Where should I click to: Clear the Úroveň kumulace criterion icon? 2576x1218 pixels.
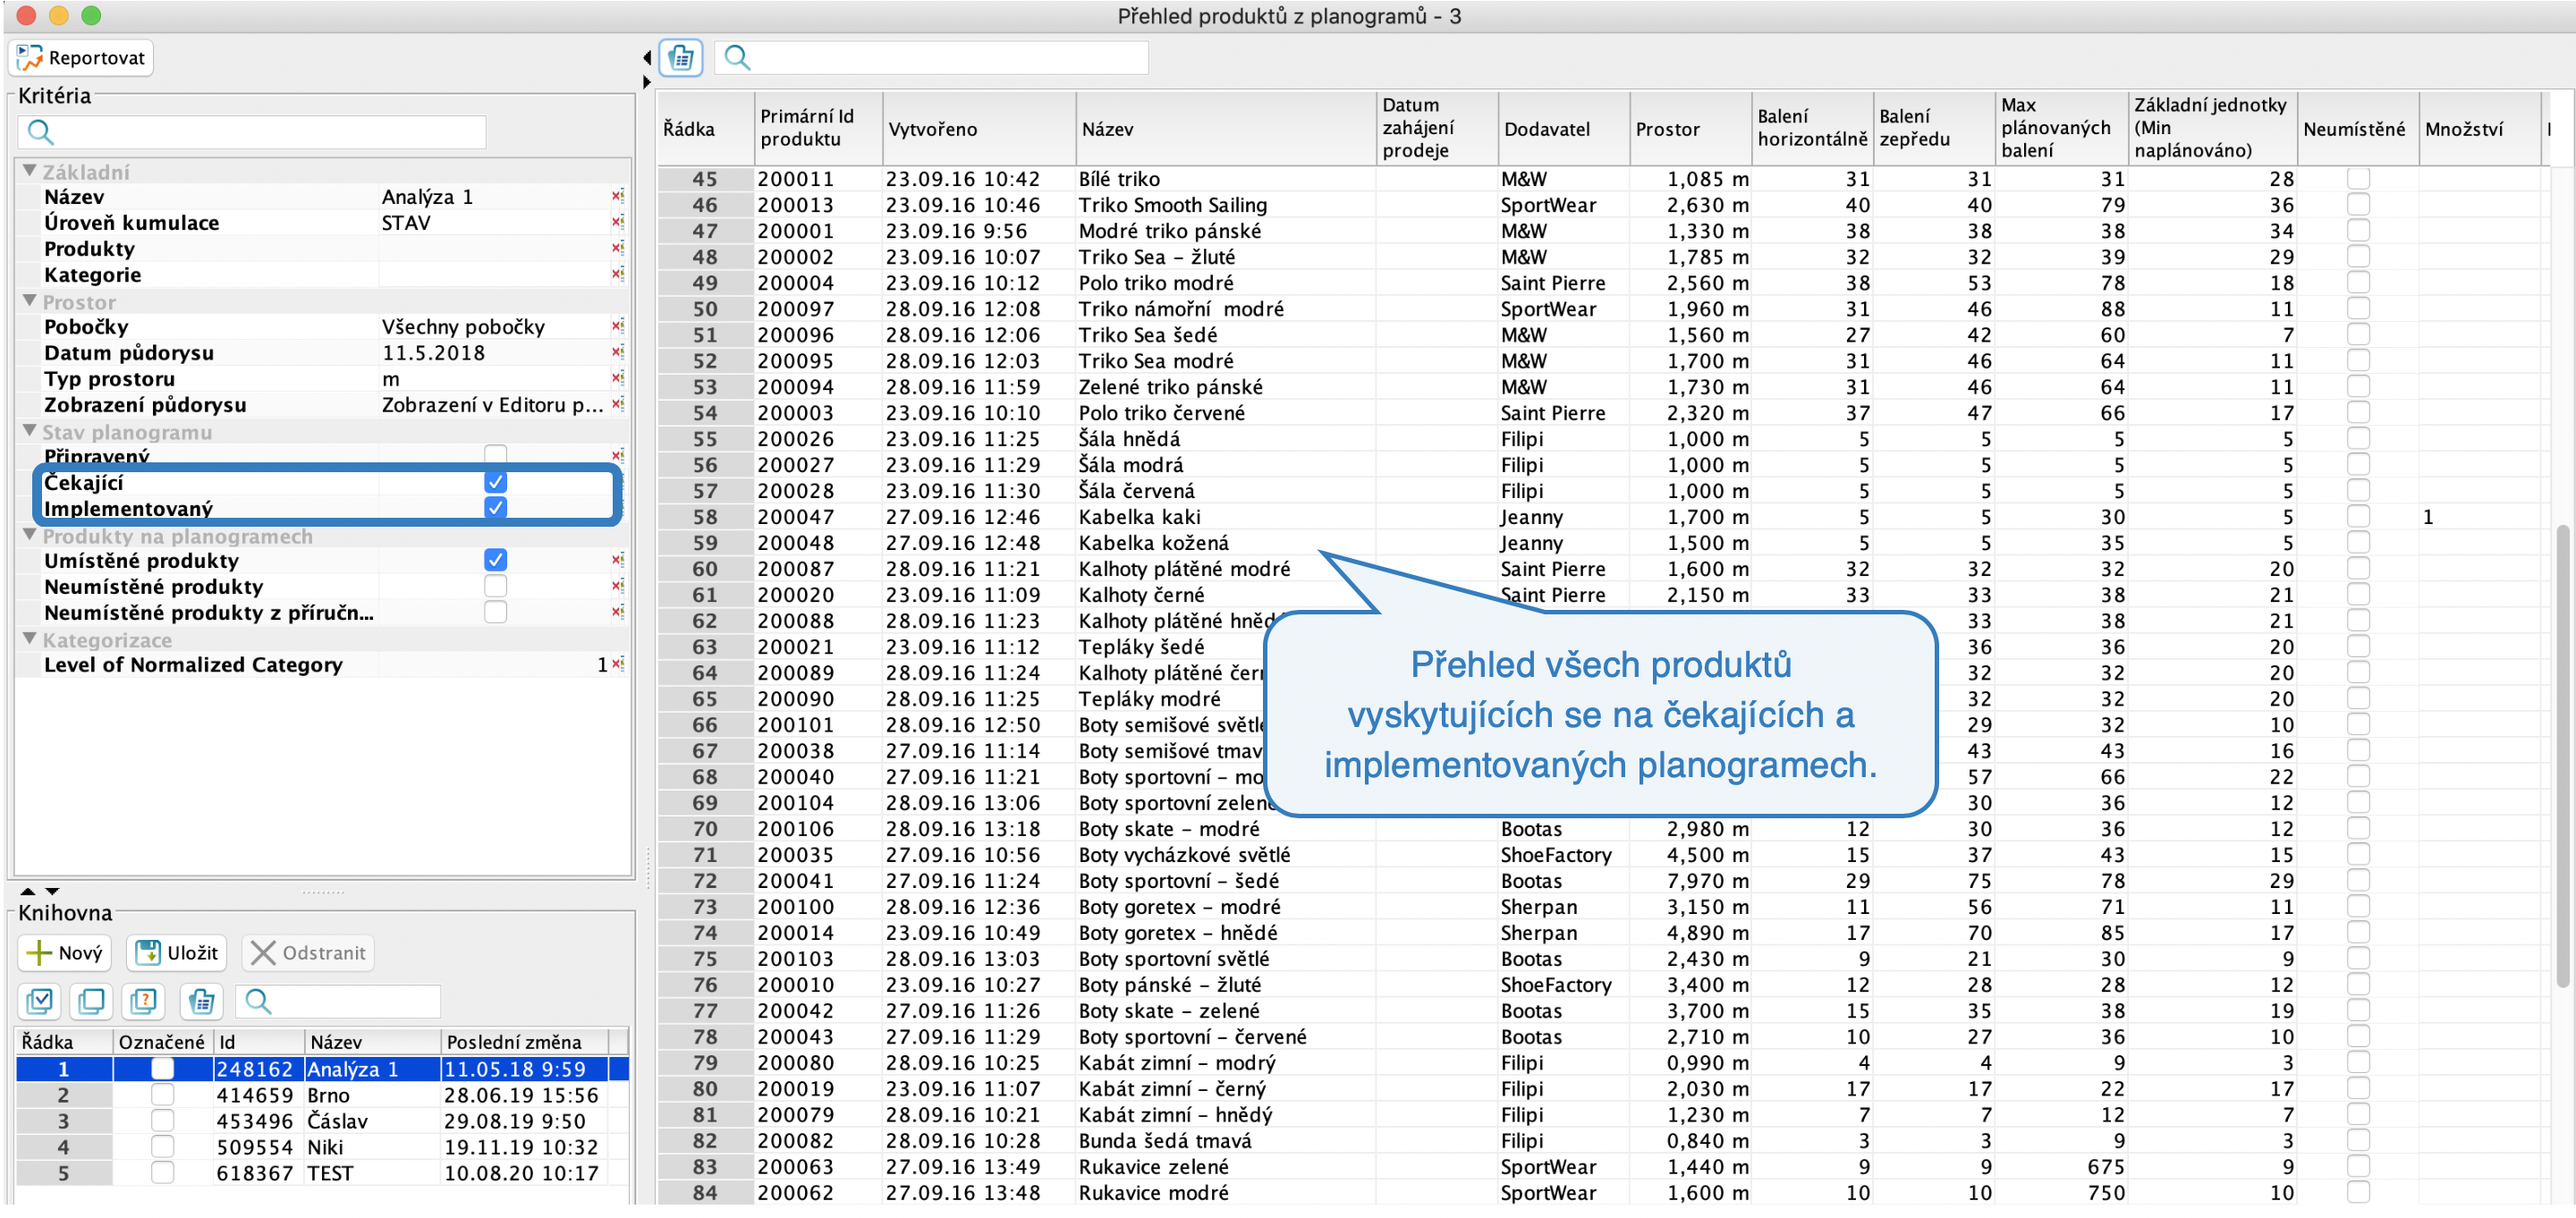[x=618, y=222]
